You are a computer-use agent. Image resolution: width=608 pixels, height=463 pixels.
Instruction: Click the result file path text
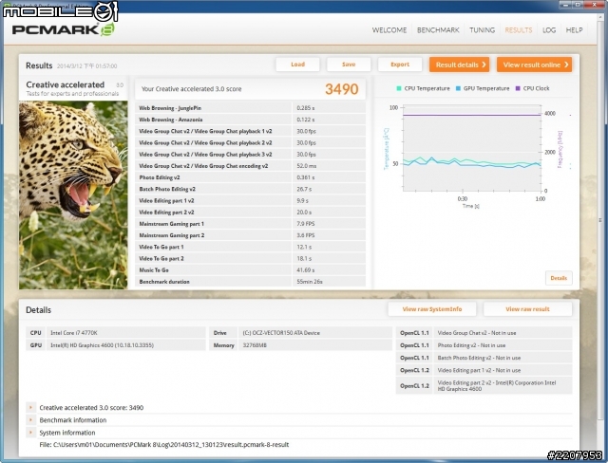click(x=164, y=444)
